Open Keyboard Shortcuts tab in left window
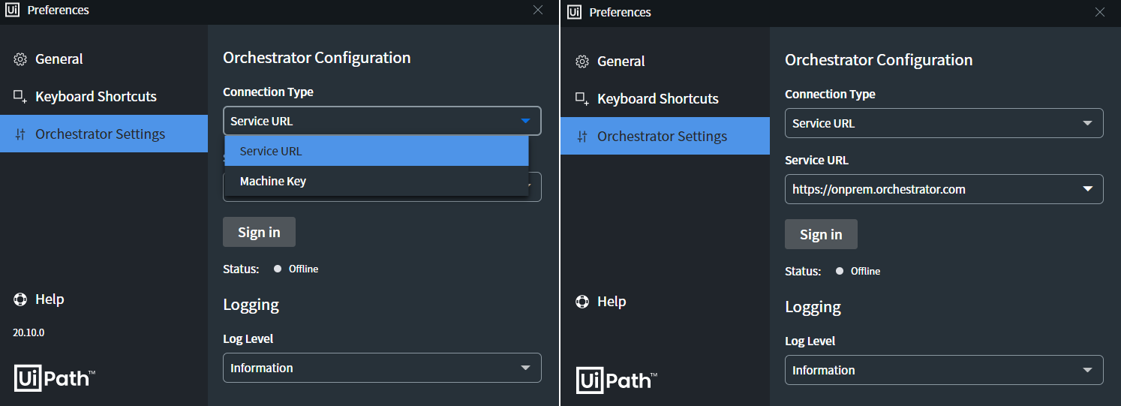The height and width of the screenshot is (406, 1121). [x=104, y=97]
